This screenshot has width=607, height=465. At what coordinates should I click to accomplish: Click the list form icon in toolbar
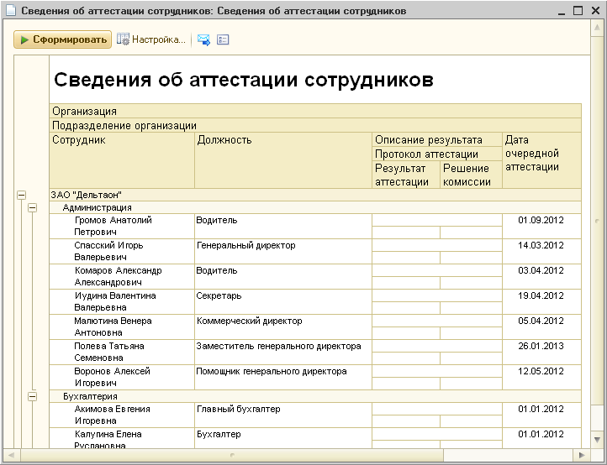coord(223,39)
